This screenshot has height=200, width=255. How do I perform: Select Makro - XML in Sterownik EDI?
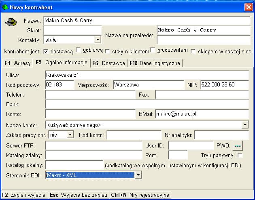tap(90, 175)
